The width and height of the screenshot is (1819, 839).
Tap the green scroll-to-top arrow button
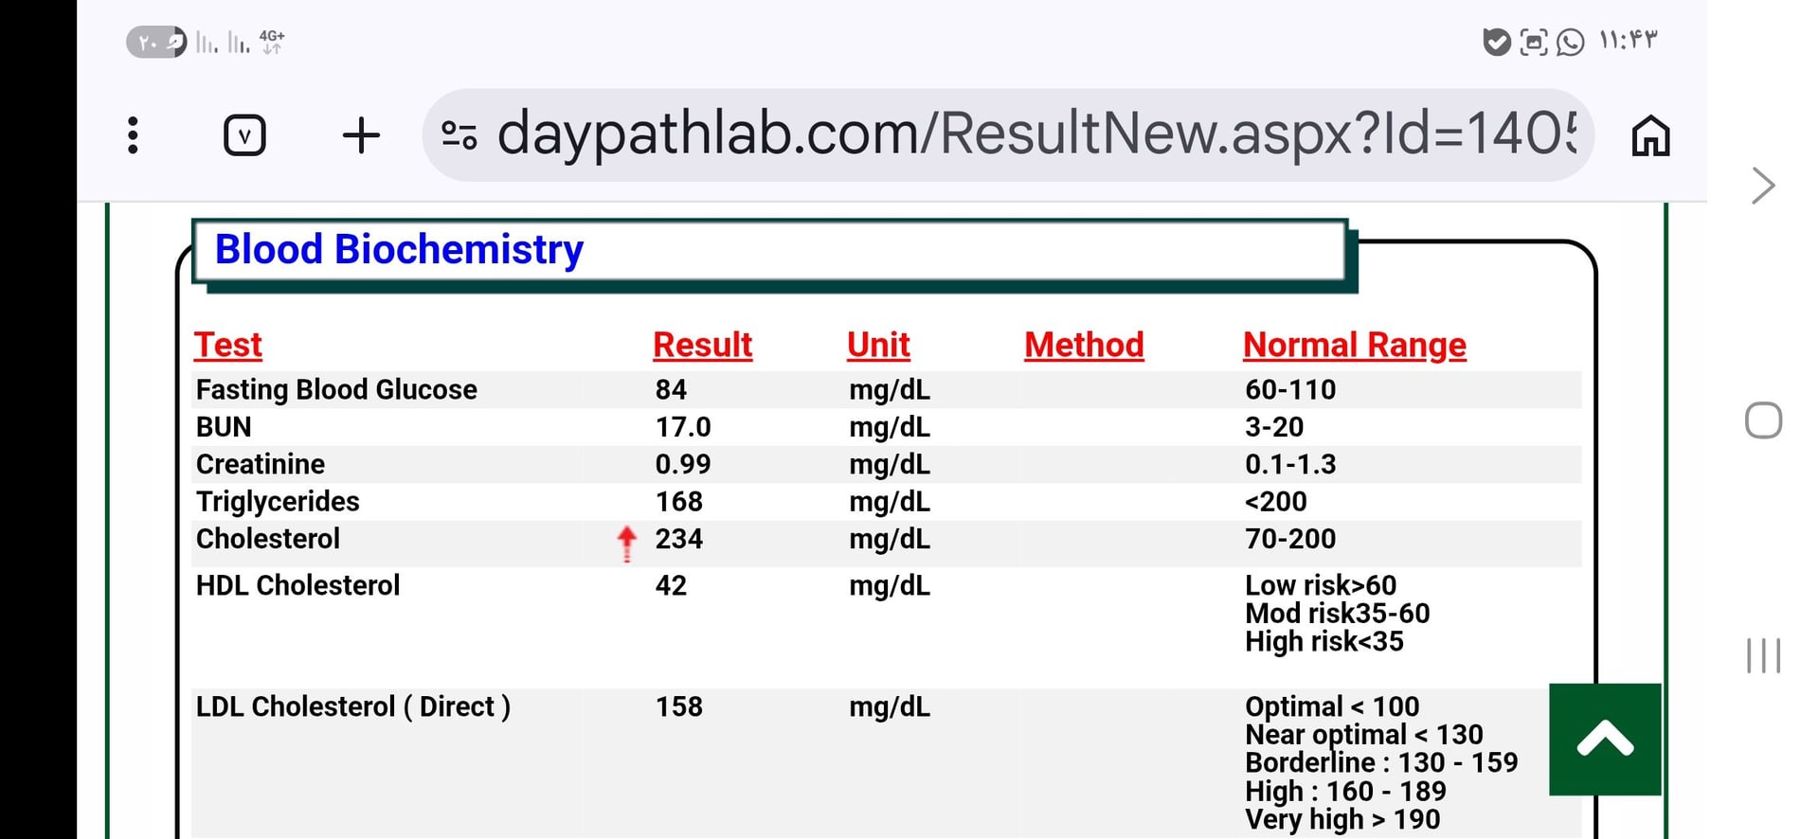pos(1605,740)
